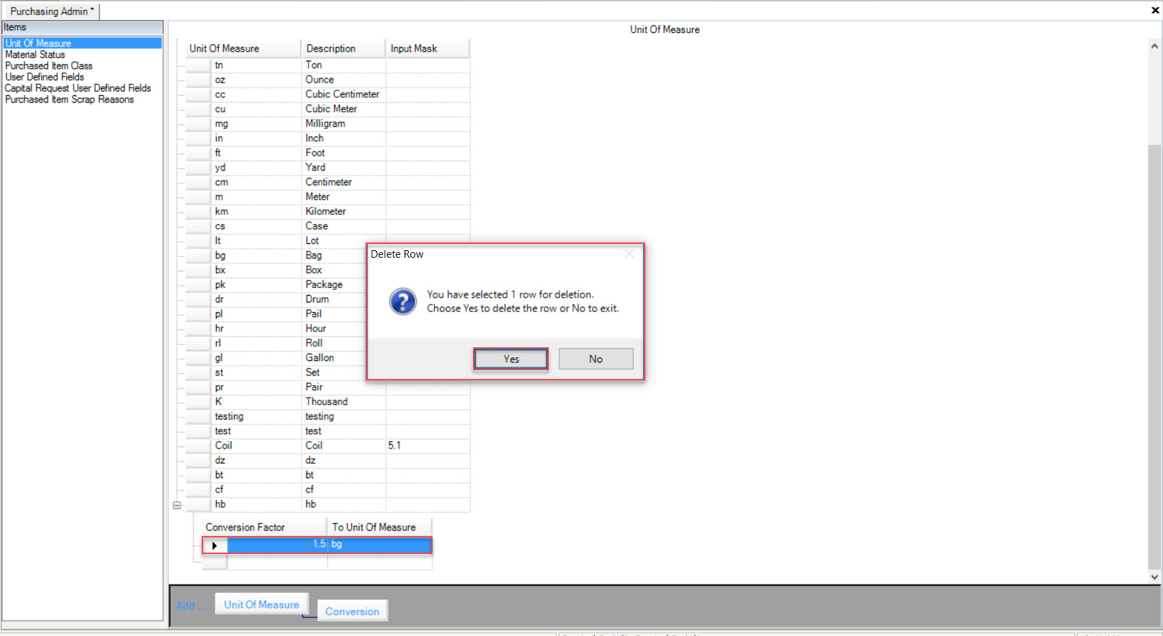Select the Kilometer description cell
Image resolution: width=1163 pixels, height=636 pixels.
344,212
